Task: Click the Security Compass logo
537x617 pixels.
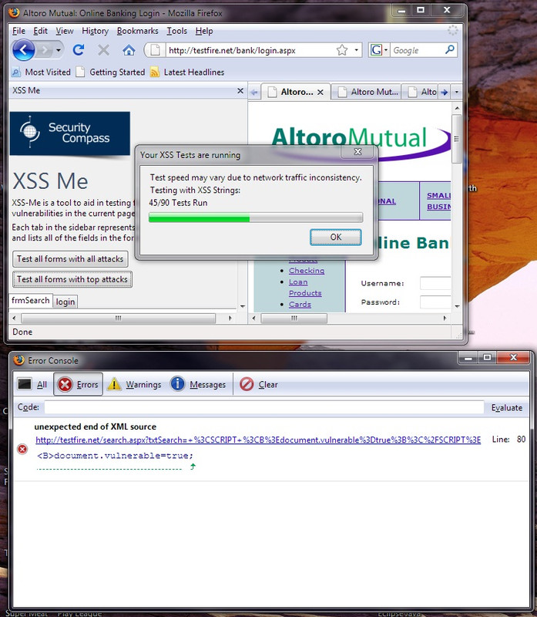Action: pos(69,133)
